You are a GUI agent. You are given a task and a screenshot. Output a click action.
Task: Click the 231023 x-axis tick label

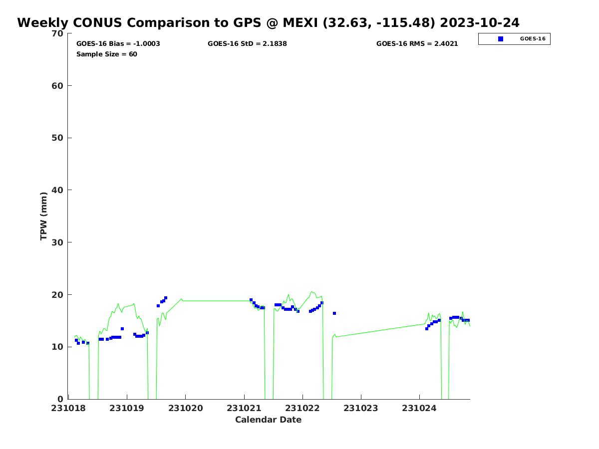pos(361,408)
